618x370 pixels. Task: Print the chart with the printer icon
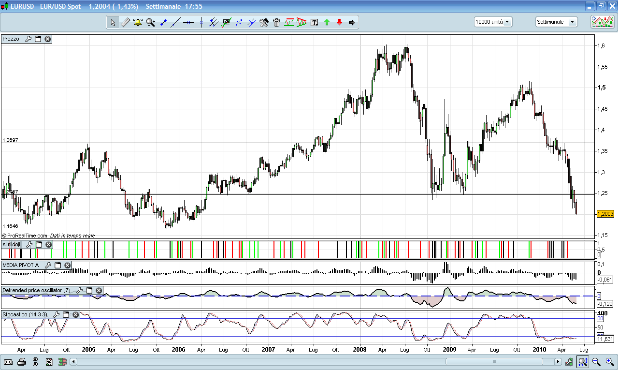click(22, 362)
